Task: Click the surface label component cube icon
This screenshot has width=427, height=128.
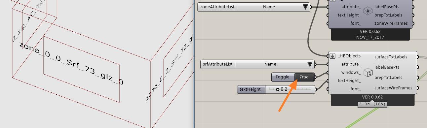Action: pyautogui.click(x=368, y=73)
